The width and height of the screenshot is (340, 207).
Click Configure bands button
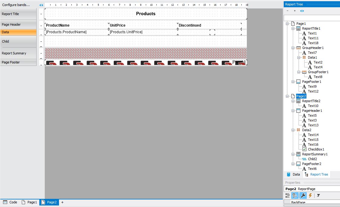click(16, 5)
